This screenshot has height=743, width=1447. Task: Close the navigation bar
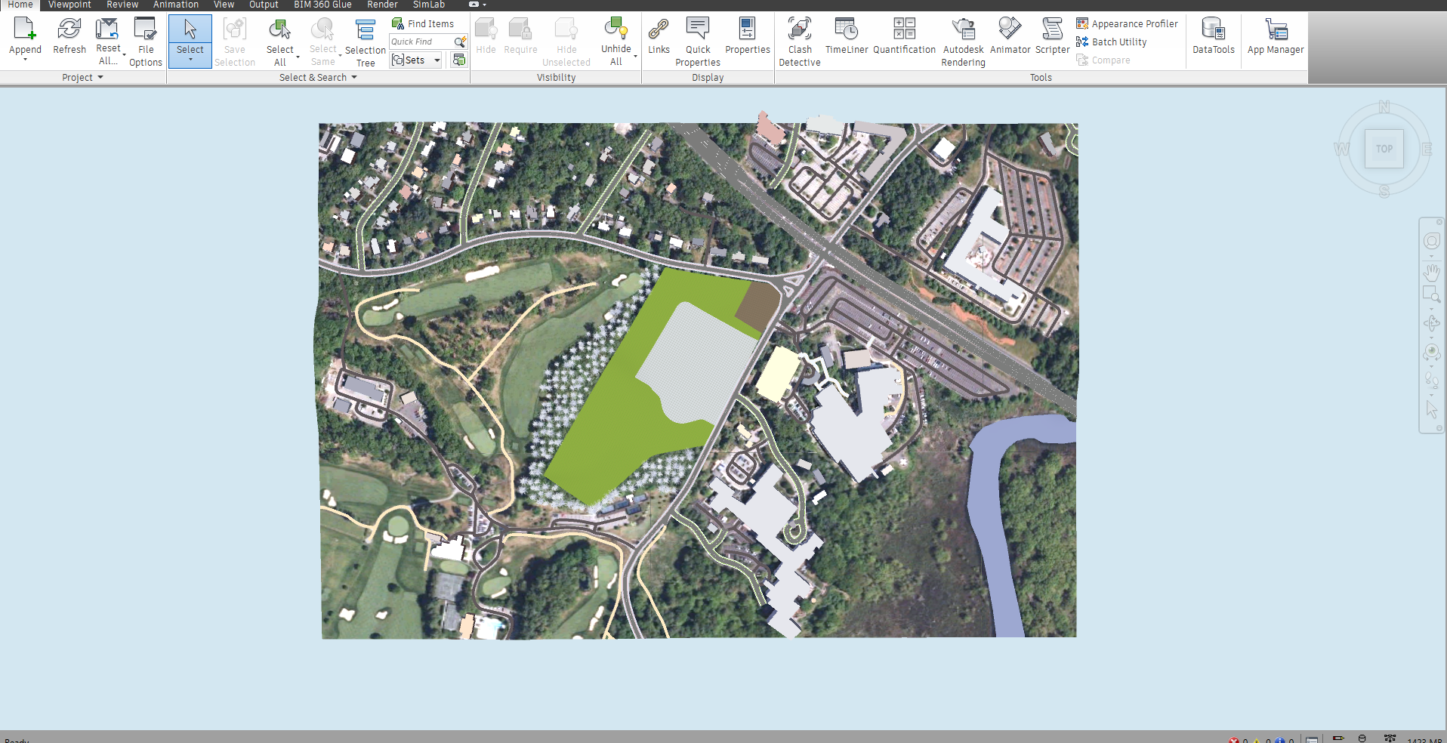coord(1439,223)
